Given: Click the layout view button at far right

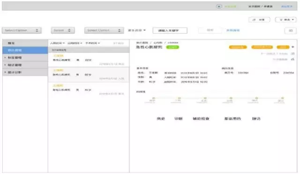Looking at the screenshot, I should click(291, 30).
